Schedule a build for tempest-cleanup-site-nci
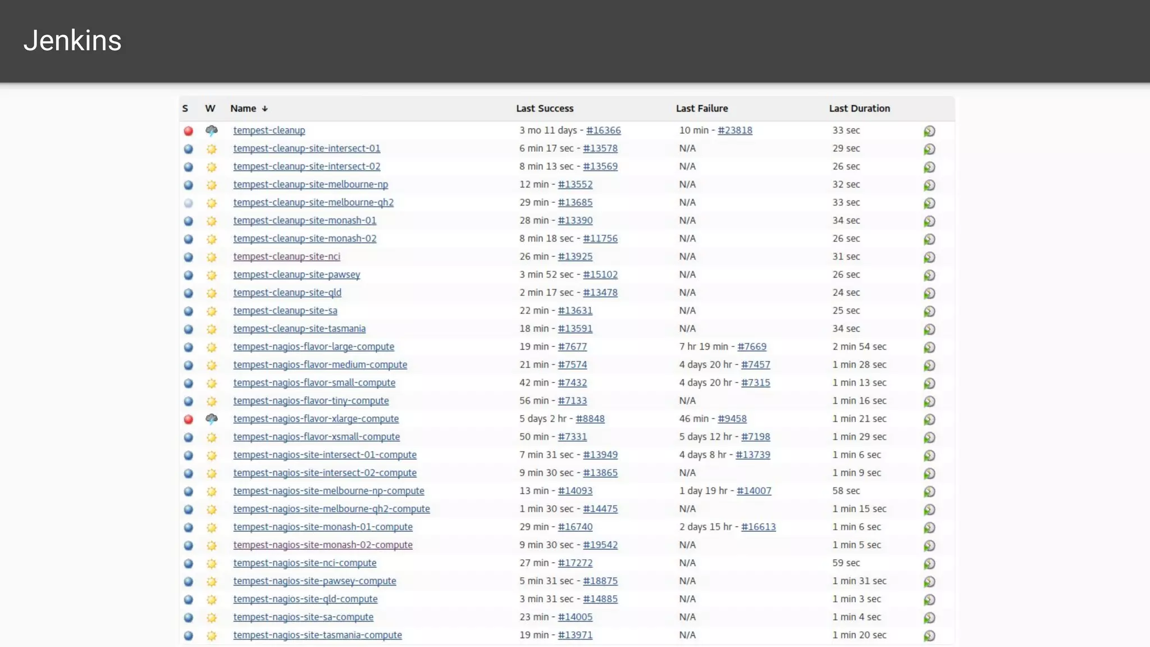This screenshot has height=647, width=1150. coord(929,257)
